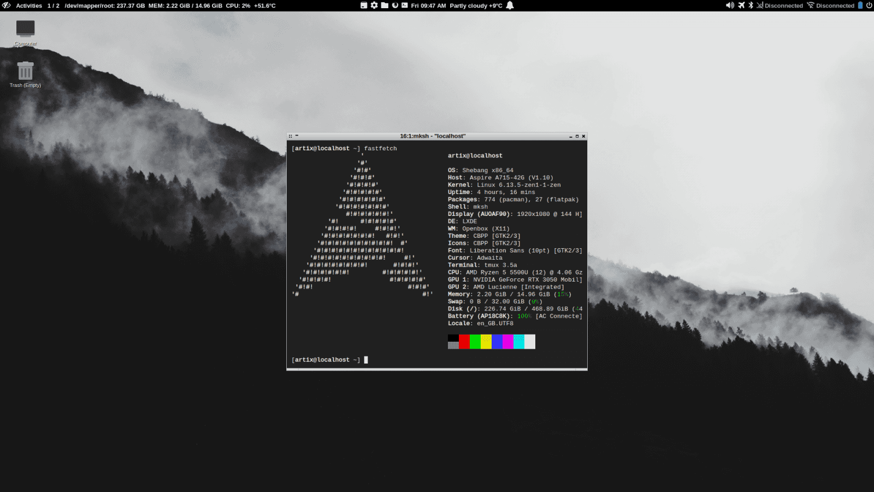The width and height of the screenshot is (874, 492).
Task: Click the cyan color block in terminal palette
Action: point(519,342)
